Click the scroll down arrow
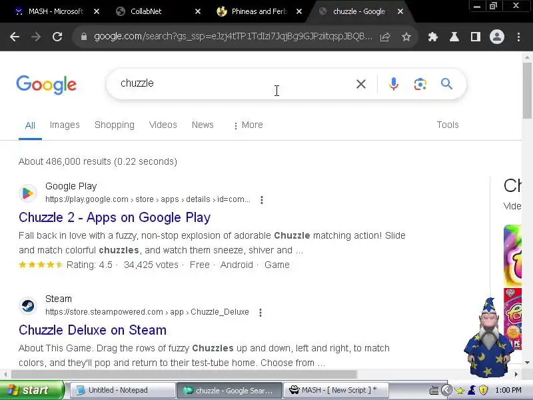Image resolution: width=533 pixels, height=400 pixels. click(527, 363)
